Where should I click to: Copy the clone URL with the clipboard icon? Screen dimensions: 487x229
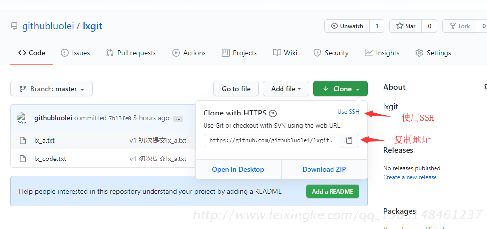pyautogui.click(x=349, y=141)
